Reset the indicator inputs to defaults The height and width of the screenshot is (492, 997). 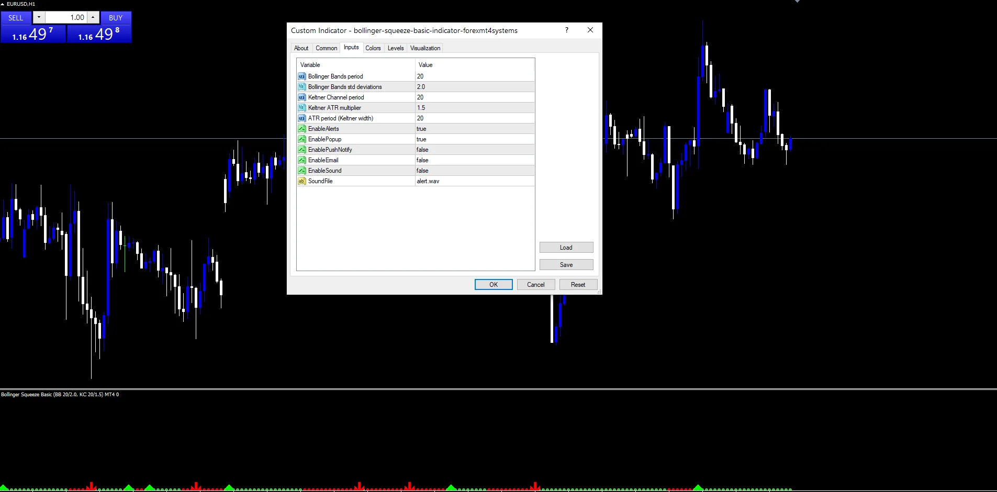pyautogui.click(x=578, y=285)
